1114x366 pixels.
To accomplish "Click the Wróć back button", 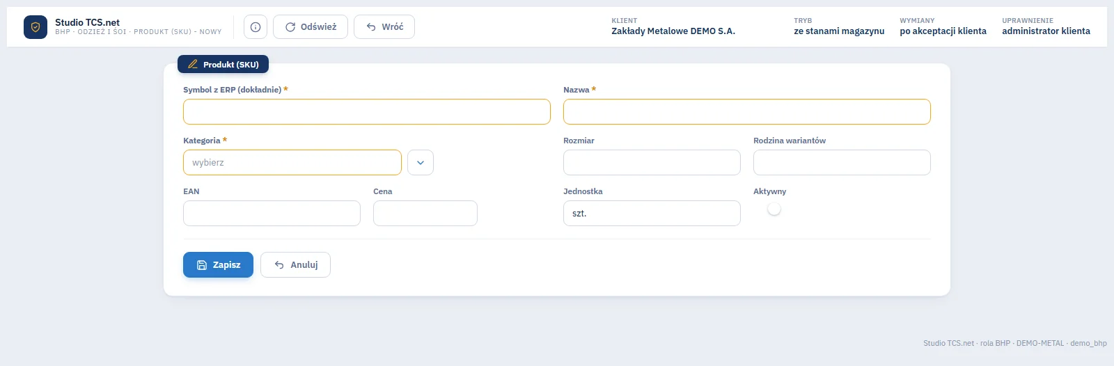I will [384, 27].
